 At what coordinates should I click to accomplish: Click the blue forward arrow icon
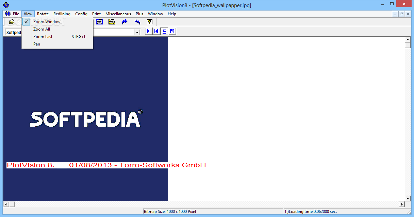[x=125, y=22]
